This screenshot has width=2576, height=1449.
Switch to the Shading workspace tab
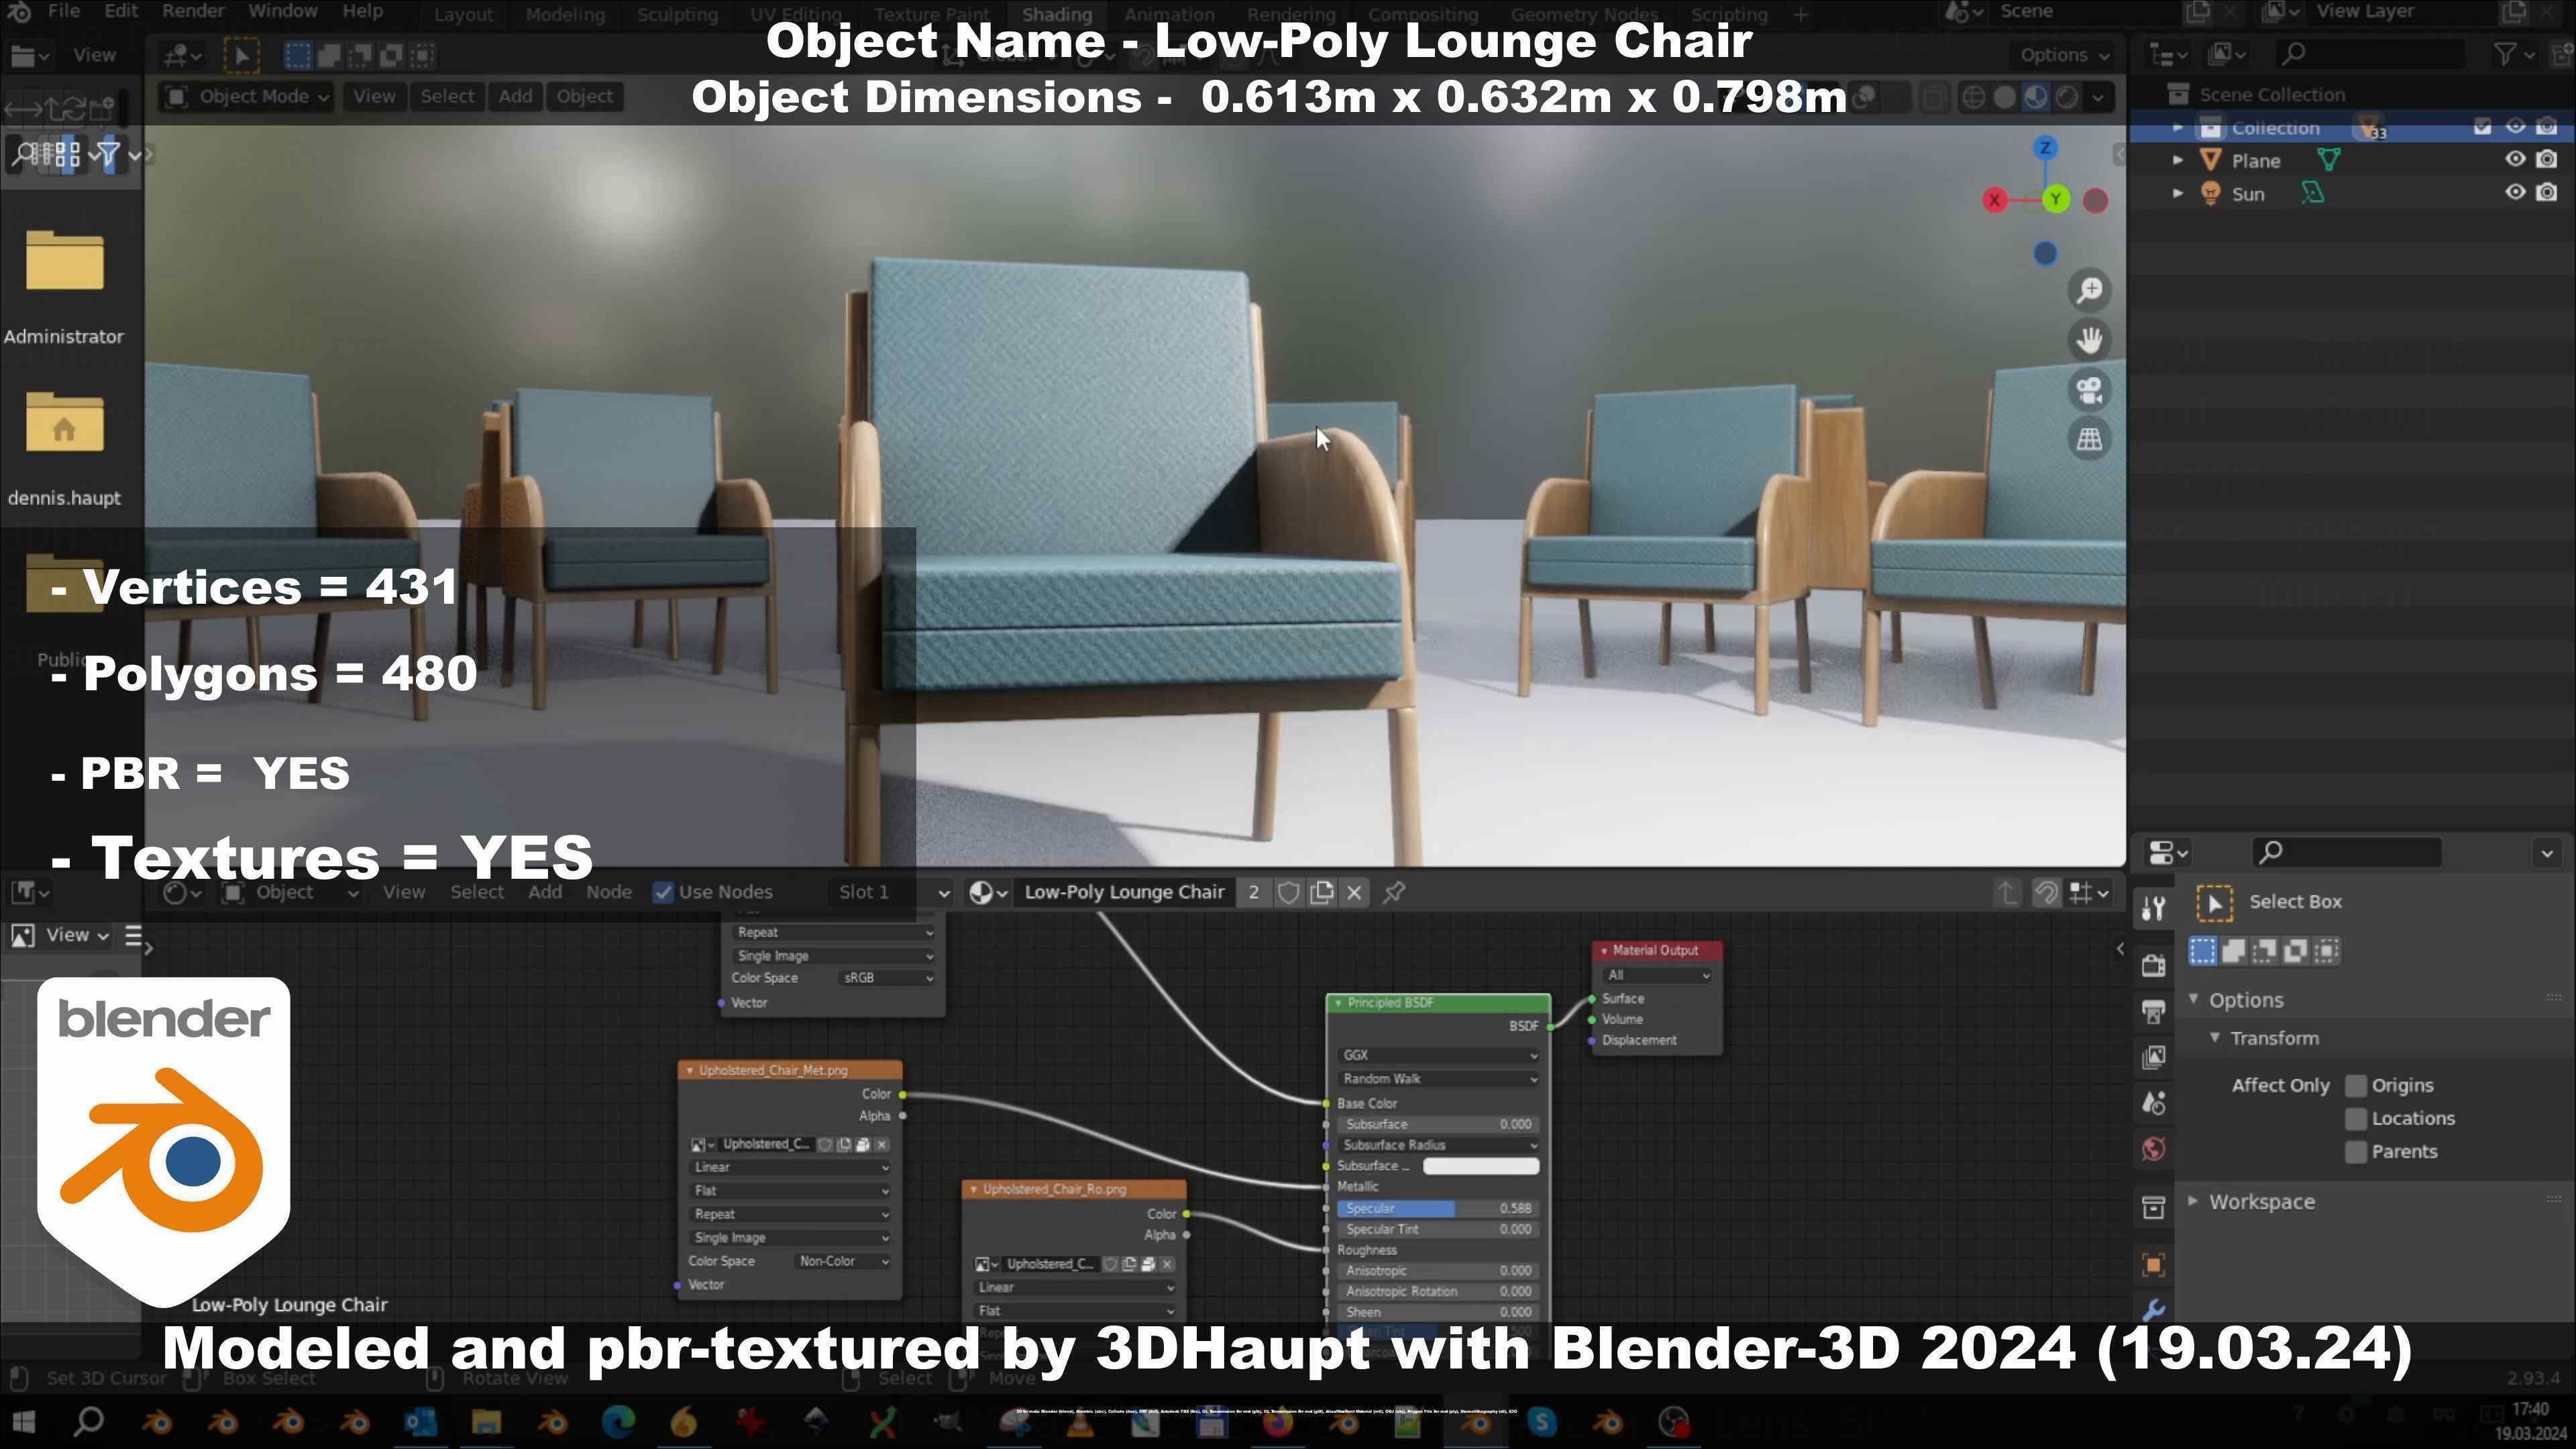(1056, 14)
